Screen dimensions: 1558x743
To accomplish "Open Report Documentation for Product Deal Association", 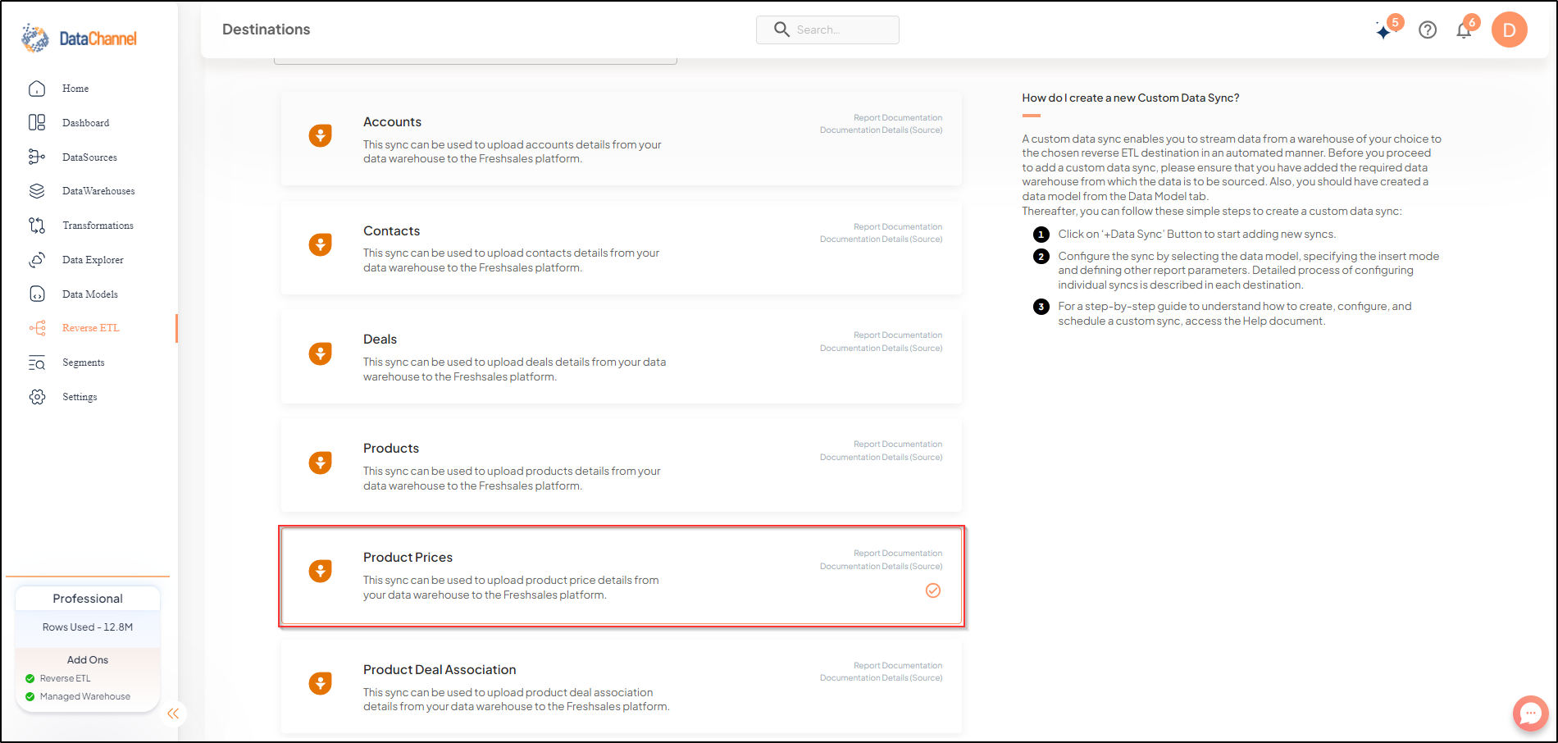I will click(x=898, y=666).
